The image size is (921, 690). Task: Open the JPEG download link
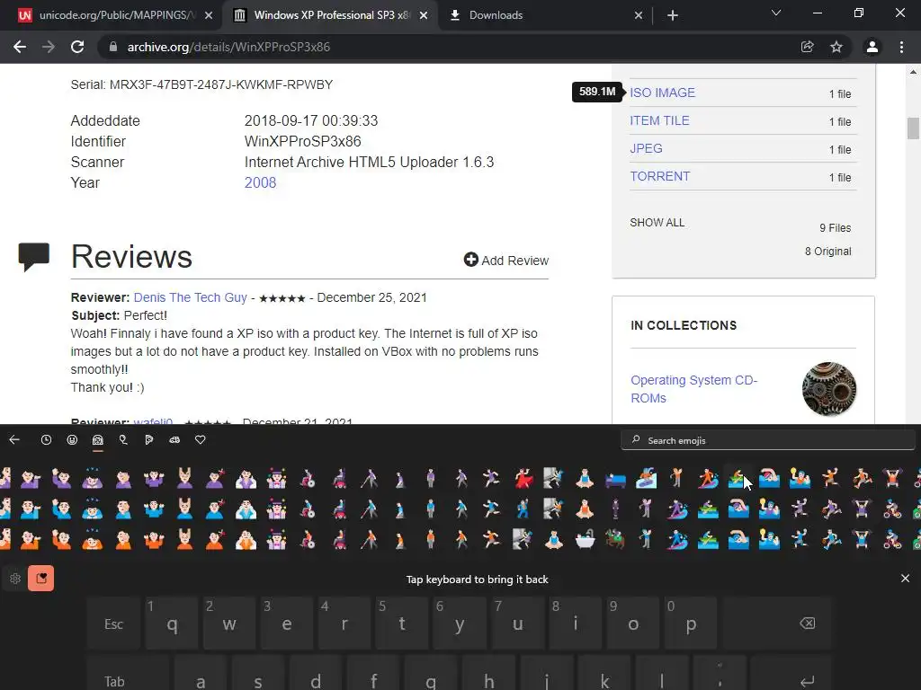646,148
